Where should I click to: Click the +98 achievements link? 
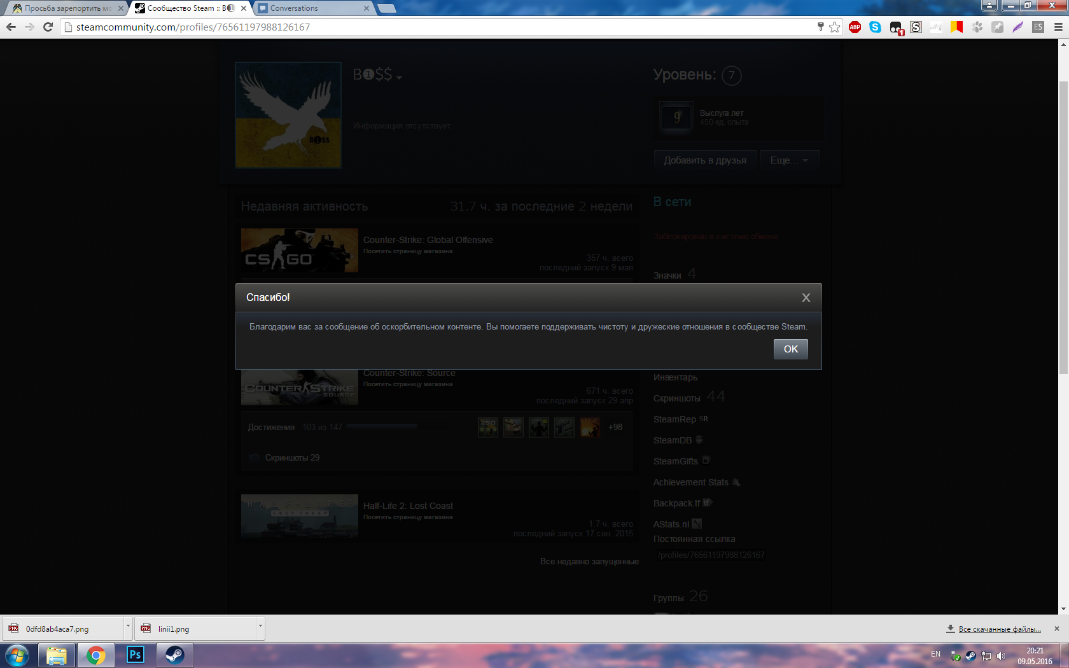615,427
